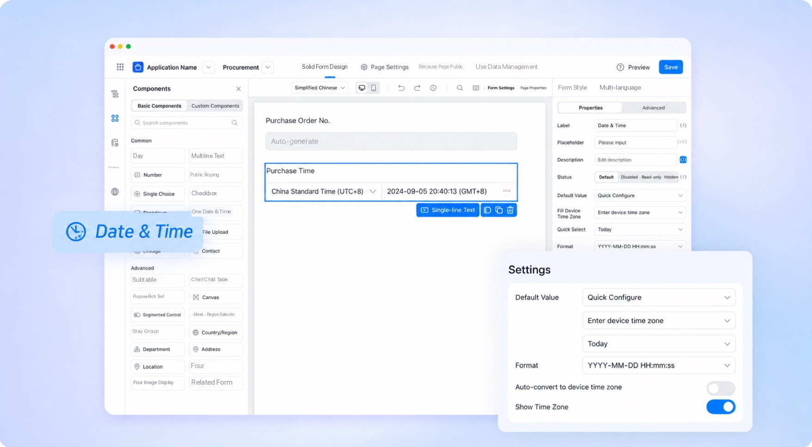Click the Save button
The image size is (812, 447).
(x=671, y=67)
